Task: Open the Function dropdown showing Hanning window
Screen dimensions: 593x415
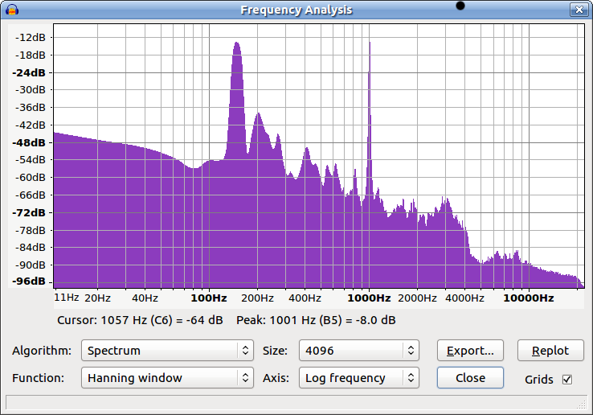Action: point(167,377)
